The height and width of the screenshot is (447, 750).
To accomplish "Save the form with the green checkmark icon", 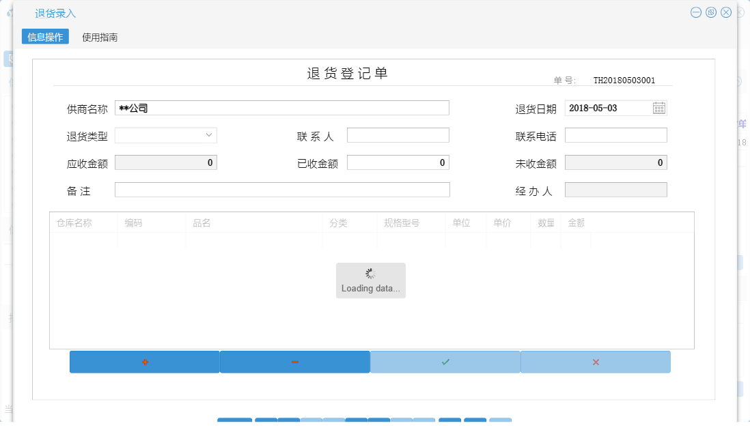I will coord(445,362).
